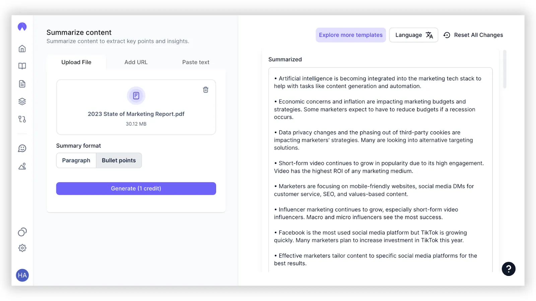Open the open-book library icon
Screen dimensions: 536x301
point(22,66)
